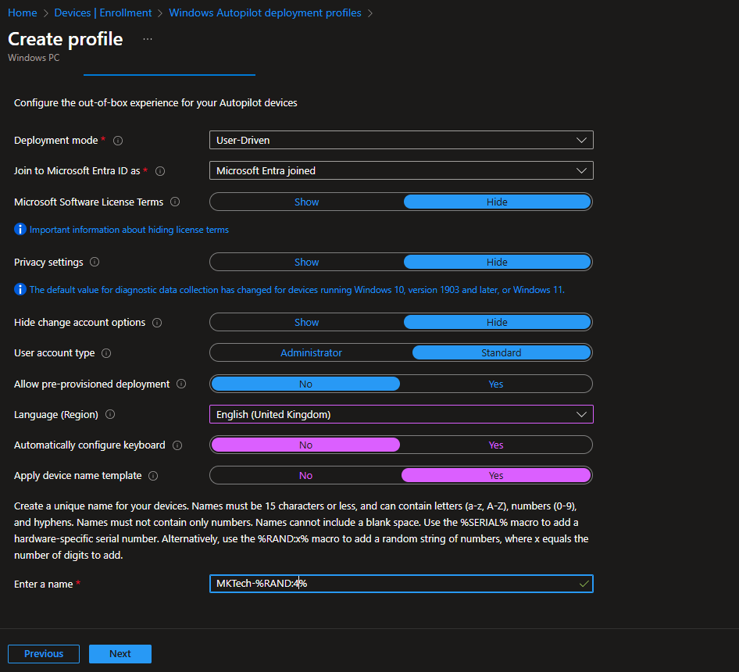The height and width of the screenshot is (672, 739).
Task: Open Windows Autopilot deployment profiles breadcrumb
Action: (265, 13)
